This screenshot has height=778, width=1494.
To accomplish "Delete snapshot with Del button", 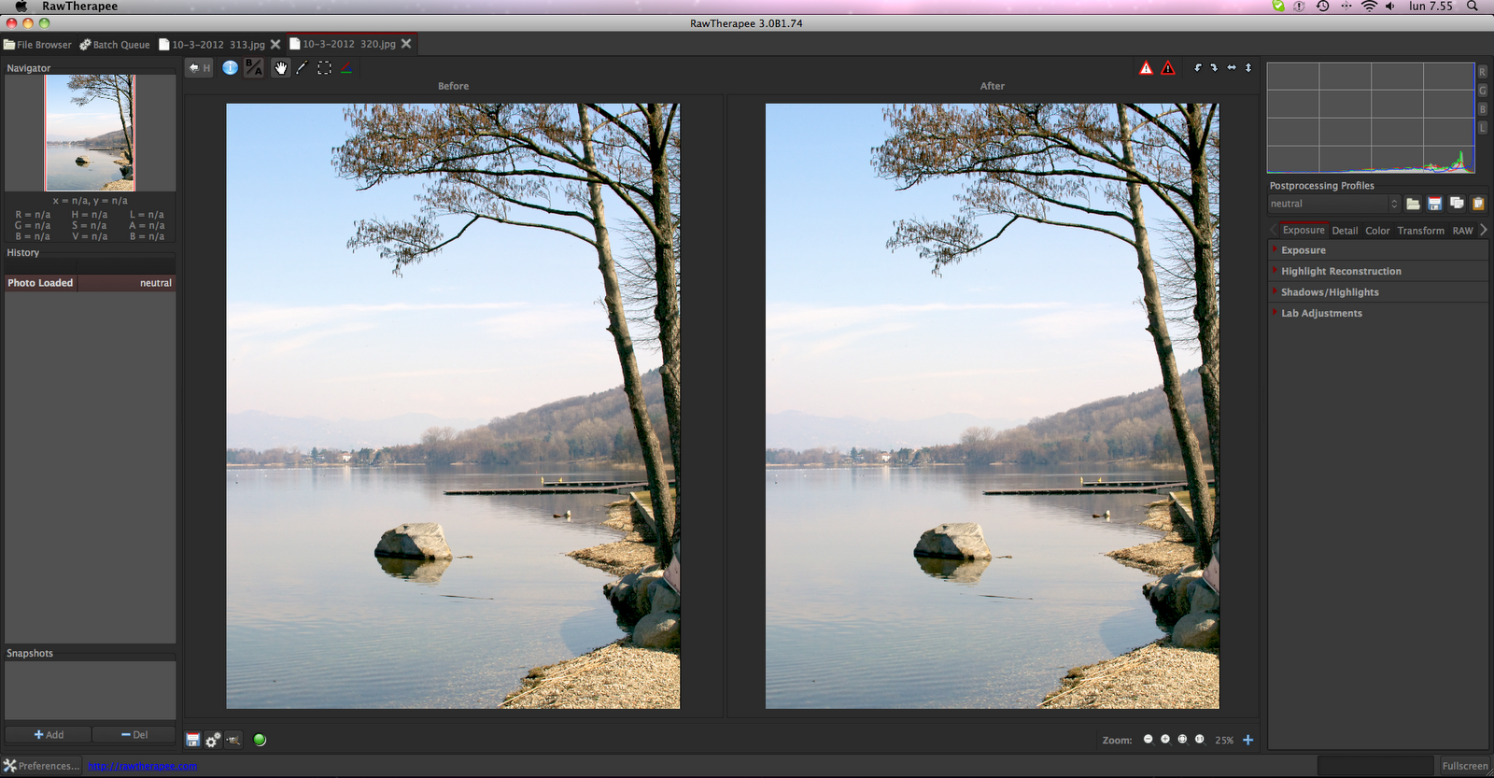I will click(134, 735).
